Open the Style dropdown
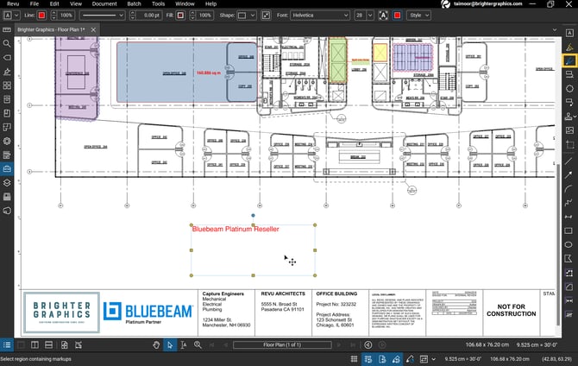 point(419,16)
